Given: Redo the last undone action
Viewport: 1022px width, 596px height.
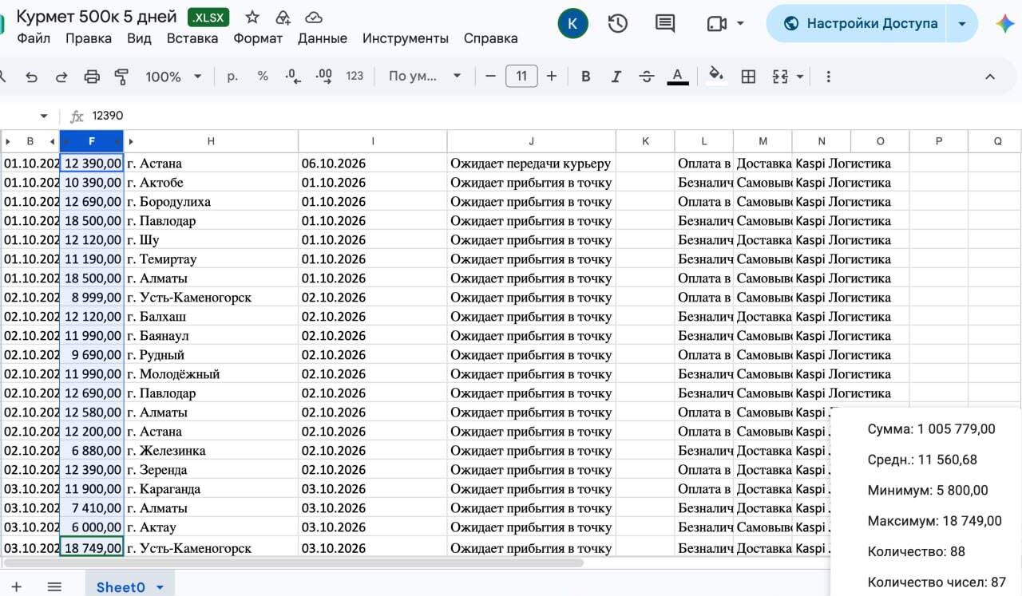Looking at the screenshot, I should 61,77.
